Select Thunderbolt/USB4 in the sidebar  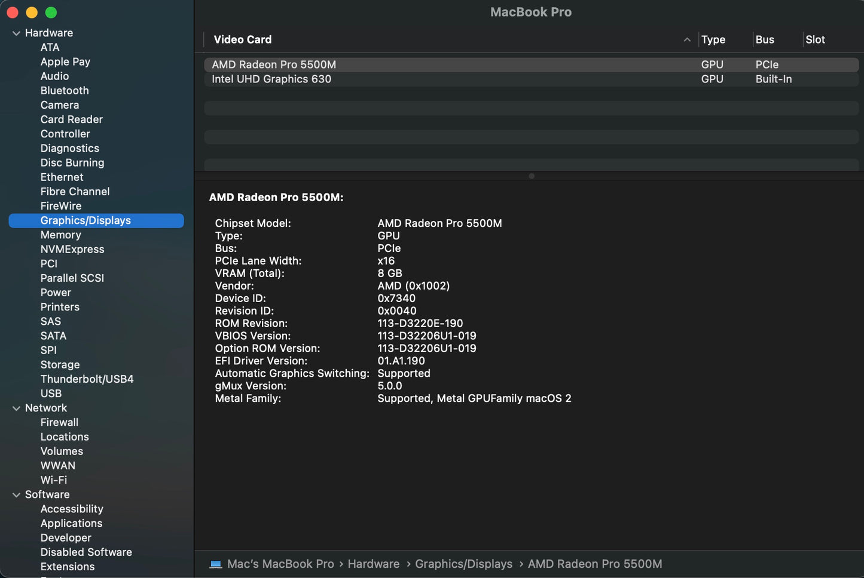(87, 379)
